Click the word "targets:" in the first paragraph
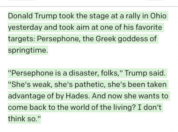This screenshot has width=178, height=132. pos(21,39)
